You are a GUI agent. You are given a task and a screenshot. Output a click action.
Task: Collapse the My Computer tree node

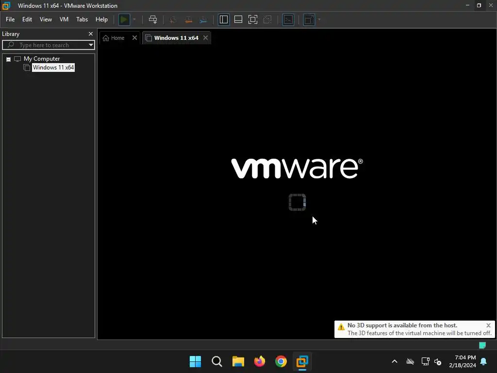(9, 59)
